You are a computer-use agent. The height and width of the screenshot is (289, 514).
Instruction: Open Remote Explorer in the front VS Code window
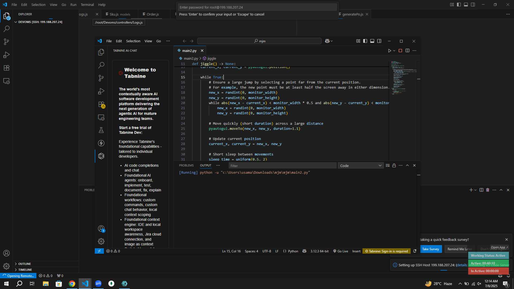click(x=101, y=117)
